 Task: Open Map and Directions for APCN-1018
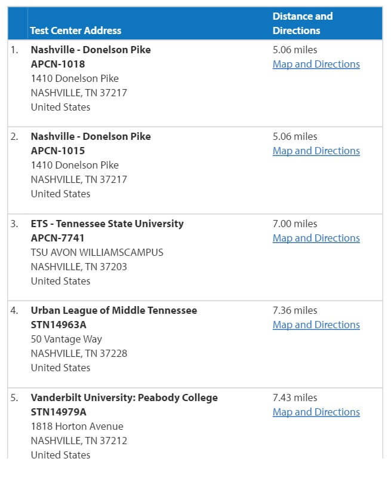pos(316,64)
